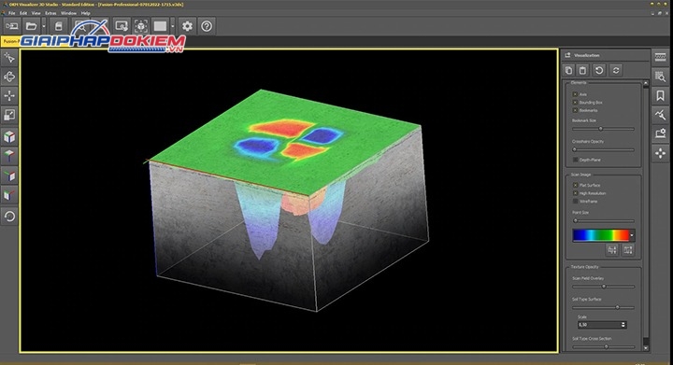Image resolution: width=673 pixels, height=365 pixels.
Task: Click the gray background color button
Action: click(160, 26)
